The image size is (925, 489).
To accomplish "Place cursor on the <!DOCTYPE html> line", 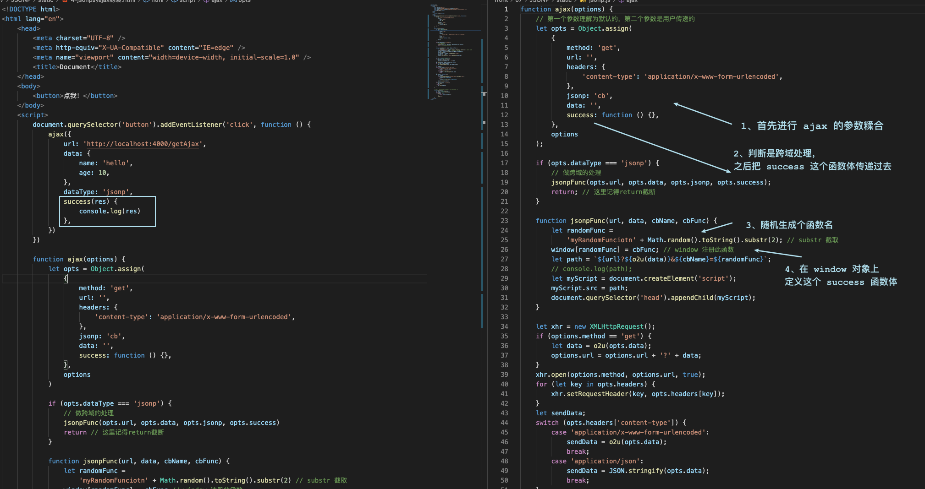I will 31,9.
